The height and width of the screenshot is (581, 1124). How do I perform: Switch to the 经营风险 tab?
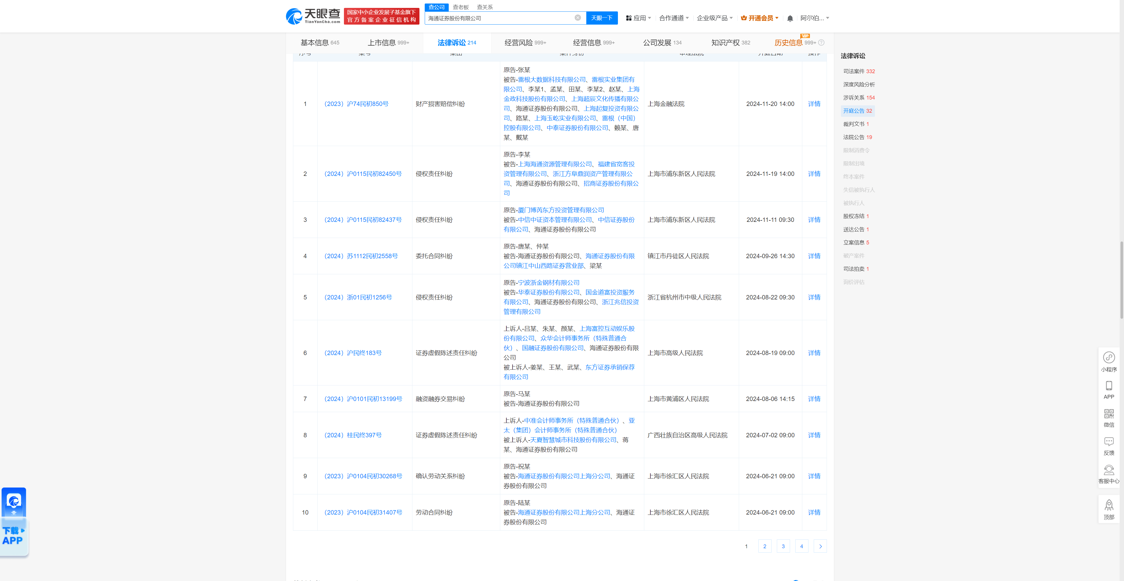coord(525,43)
